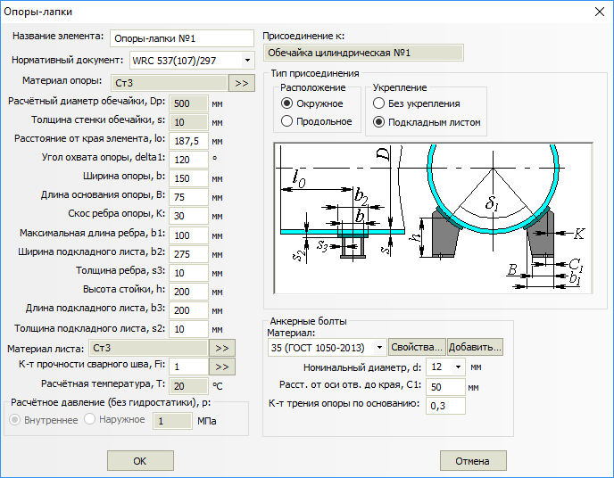Click the 'Толщина ребра, s3' field
Screen dimensions: 614x478
[x=188, y=273]
